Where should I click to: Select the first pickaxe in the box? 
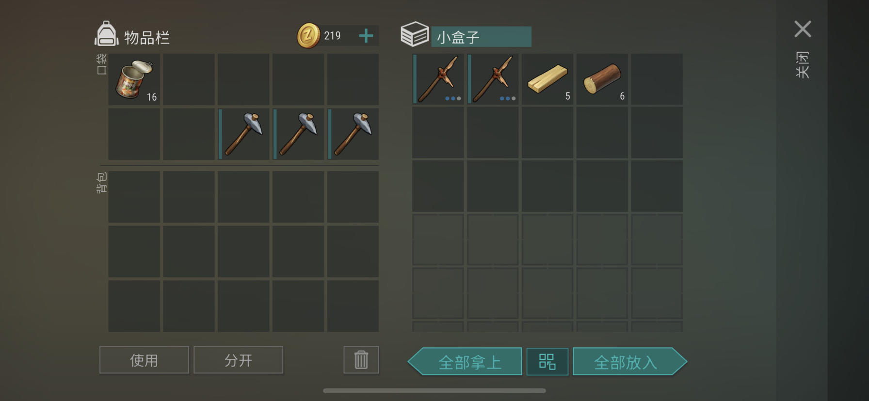coord(438,79)
